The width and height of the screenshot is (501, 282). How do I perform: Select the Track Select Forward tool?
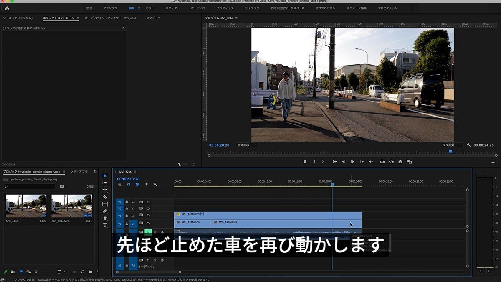pyautogui.click(x=105, y=183)
